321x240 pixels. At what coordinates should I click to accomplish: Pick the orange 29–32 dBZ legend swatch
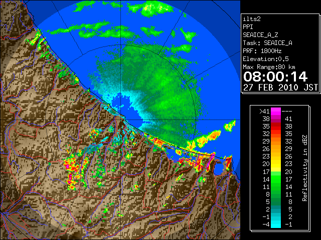276,141
